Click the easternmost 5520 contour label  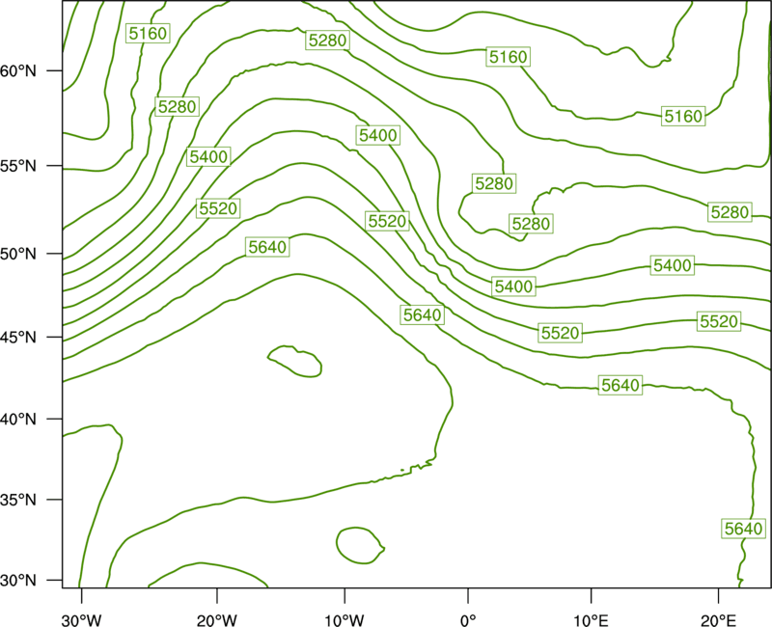click(719, 321)
